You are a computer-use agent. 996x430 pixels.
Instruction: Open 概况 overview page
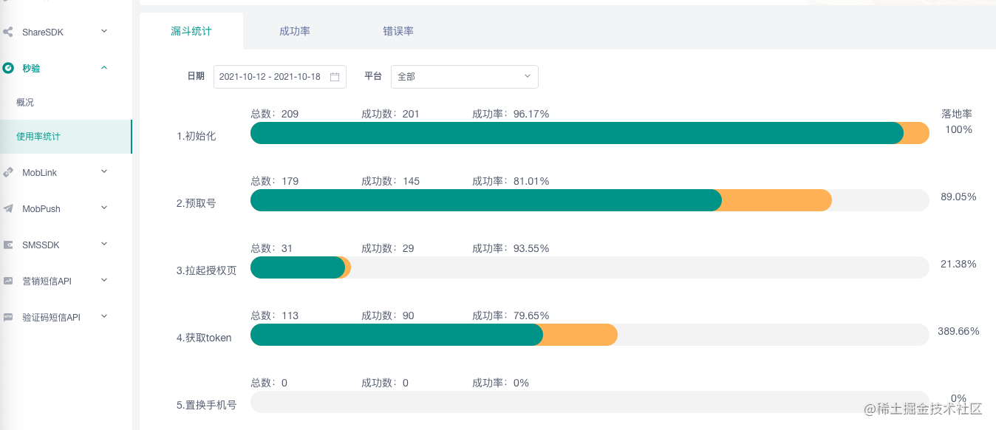(x=25, y=103)
